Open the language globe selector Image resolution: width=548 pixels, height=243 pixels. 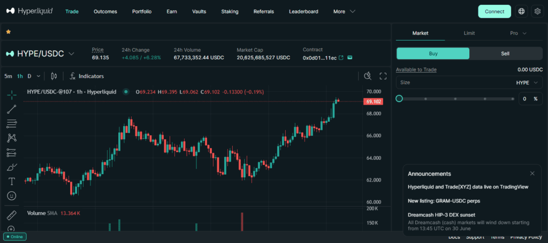(521, 12)
